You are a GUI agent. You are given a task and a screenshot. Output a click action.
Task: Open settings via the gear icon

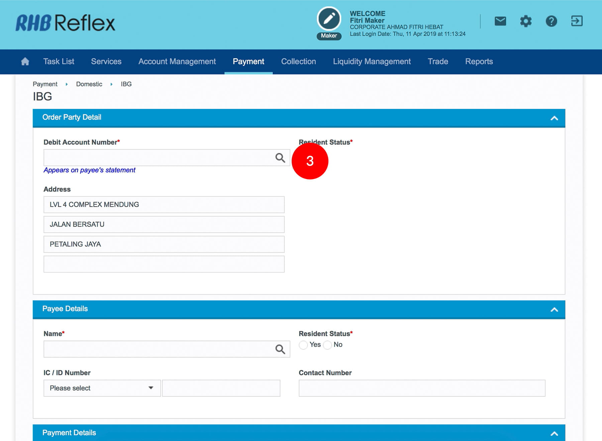point(525,21)
